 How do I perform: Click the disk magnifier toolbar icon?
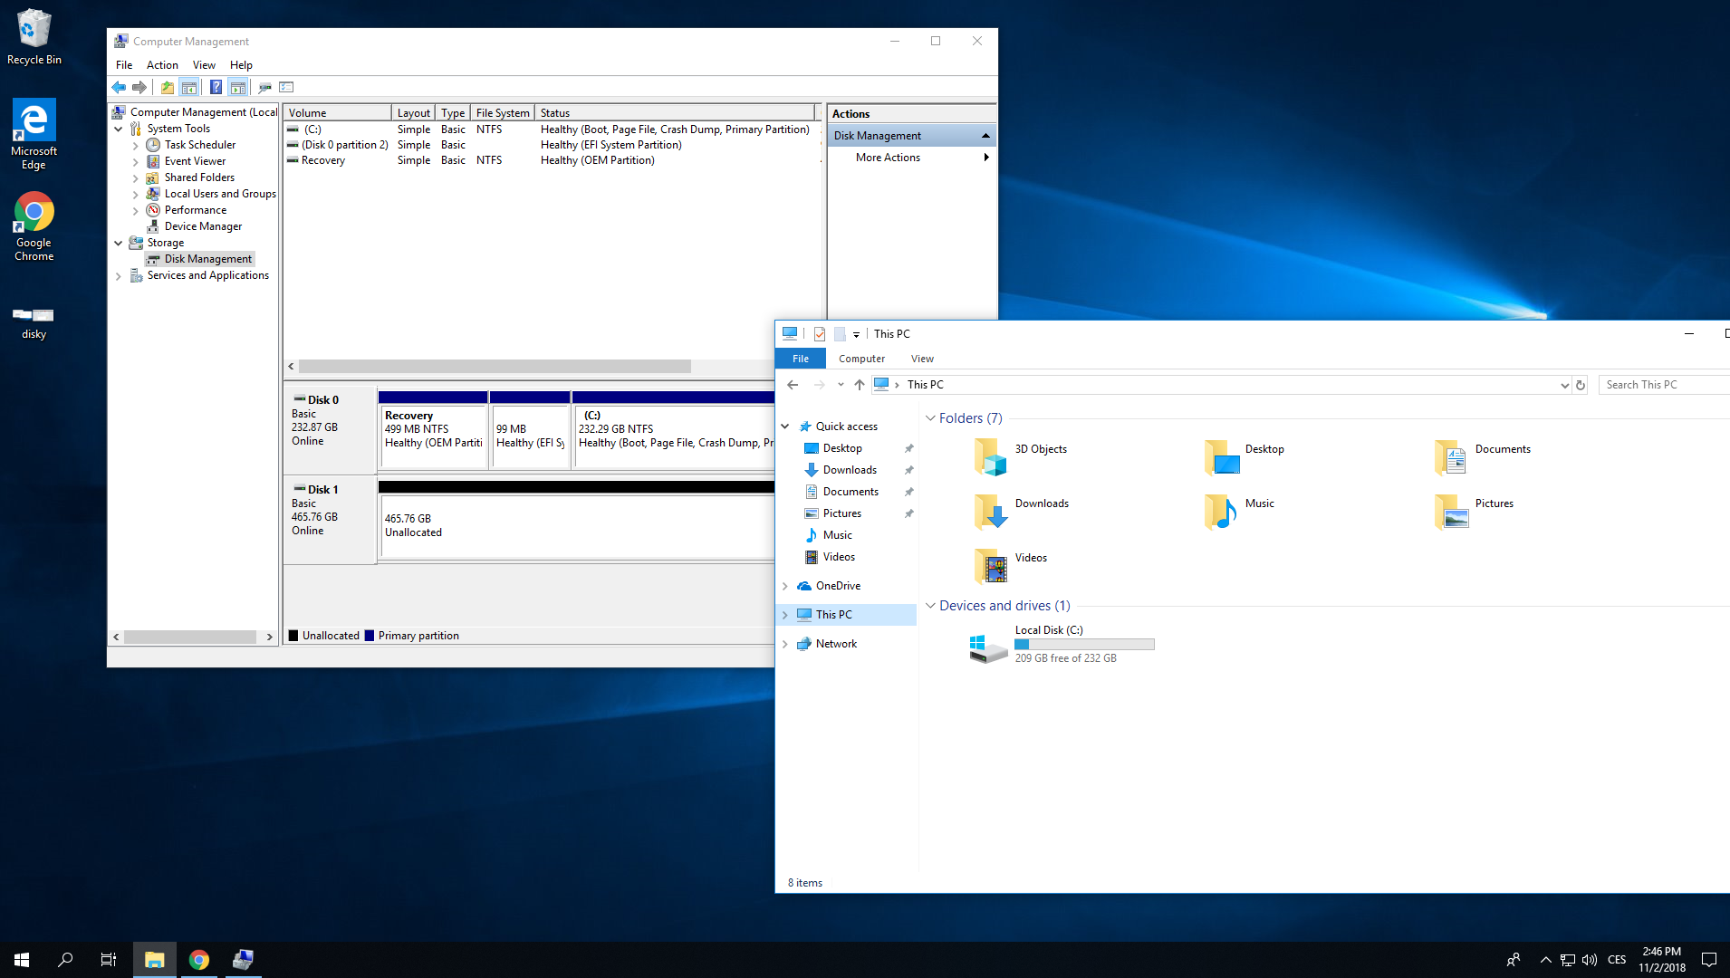(264, 87)
